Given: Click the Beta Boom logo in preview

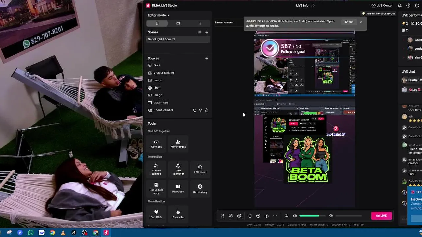Looking at the screenshot, I should click(308, 160).
